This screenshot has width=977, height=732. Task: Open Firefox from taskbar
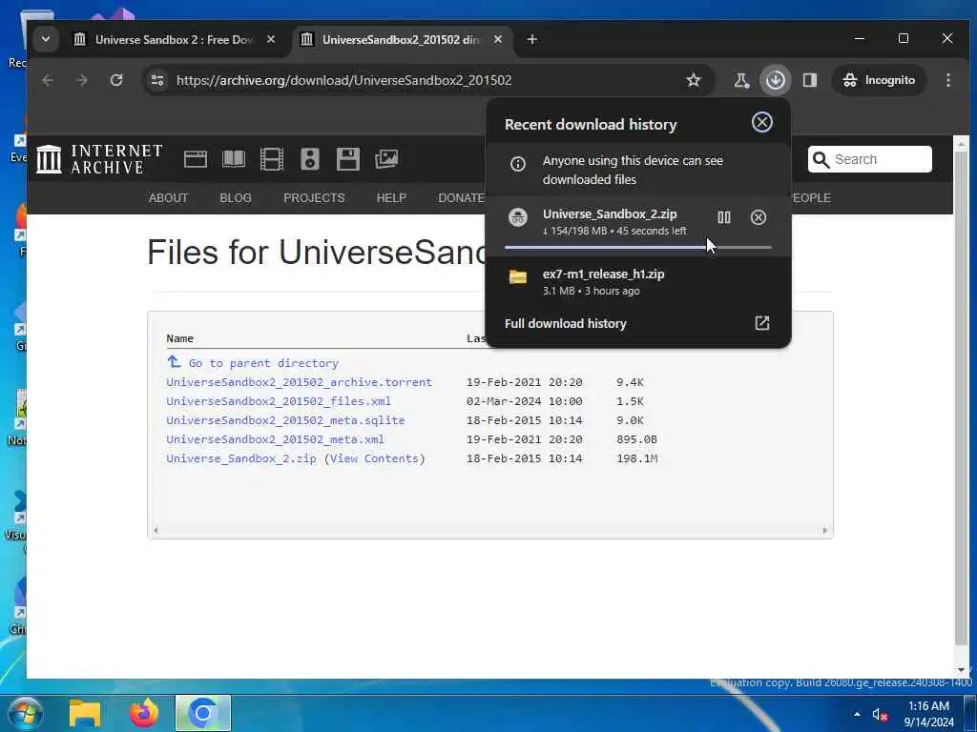pyautogui.click(x=144, y=713)
